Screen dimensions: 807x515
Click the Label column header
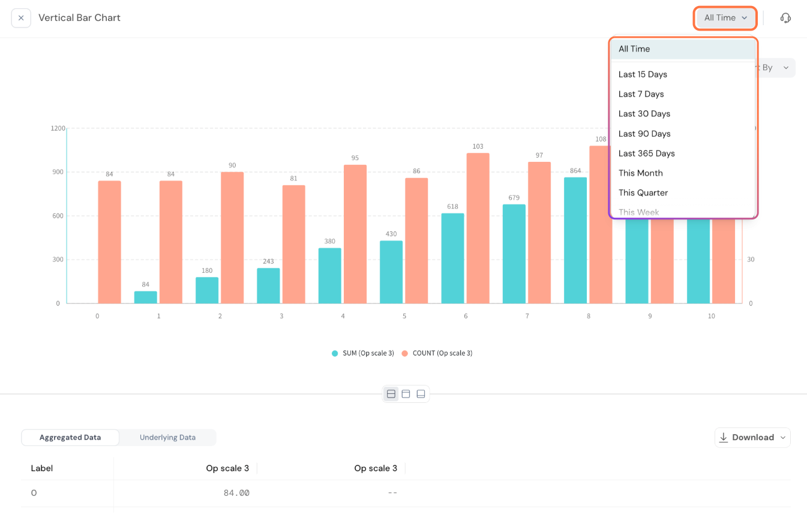pos(42,468)
